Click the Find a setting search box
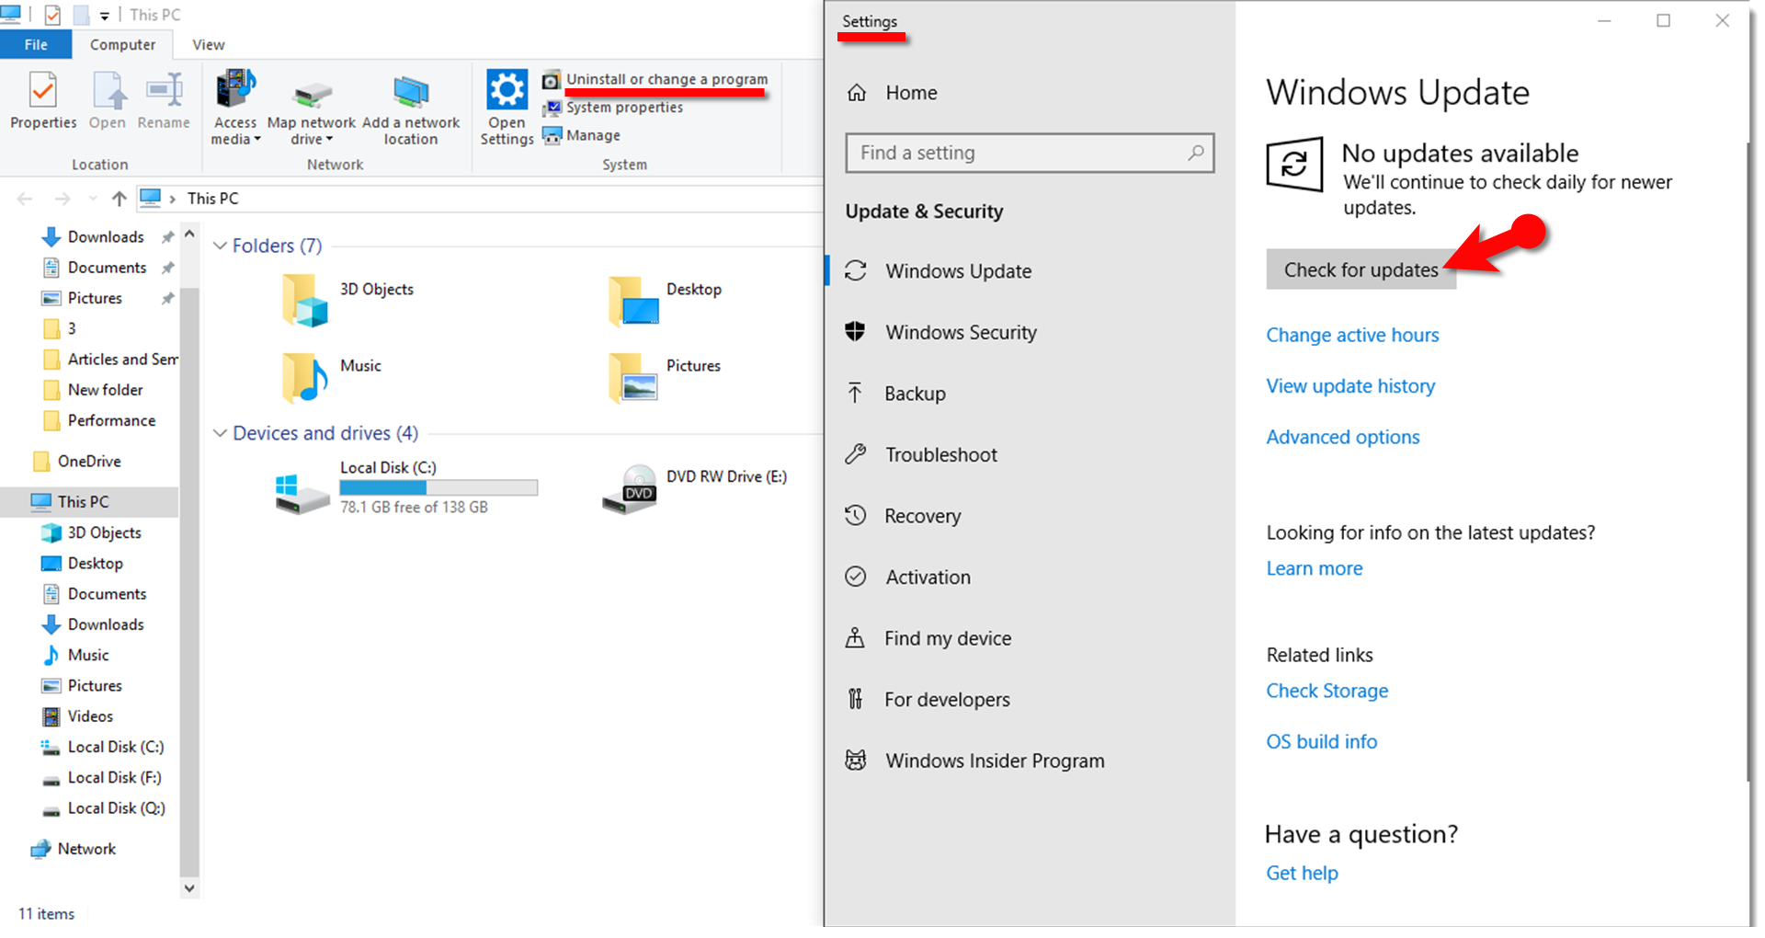Image resolution: width=1765 pixels, height=938 pixels. (1030, 153)
